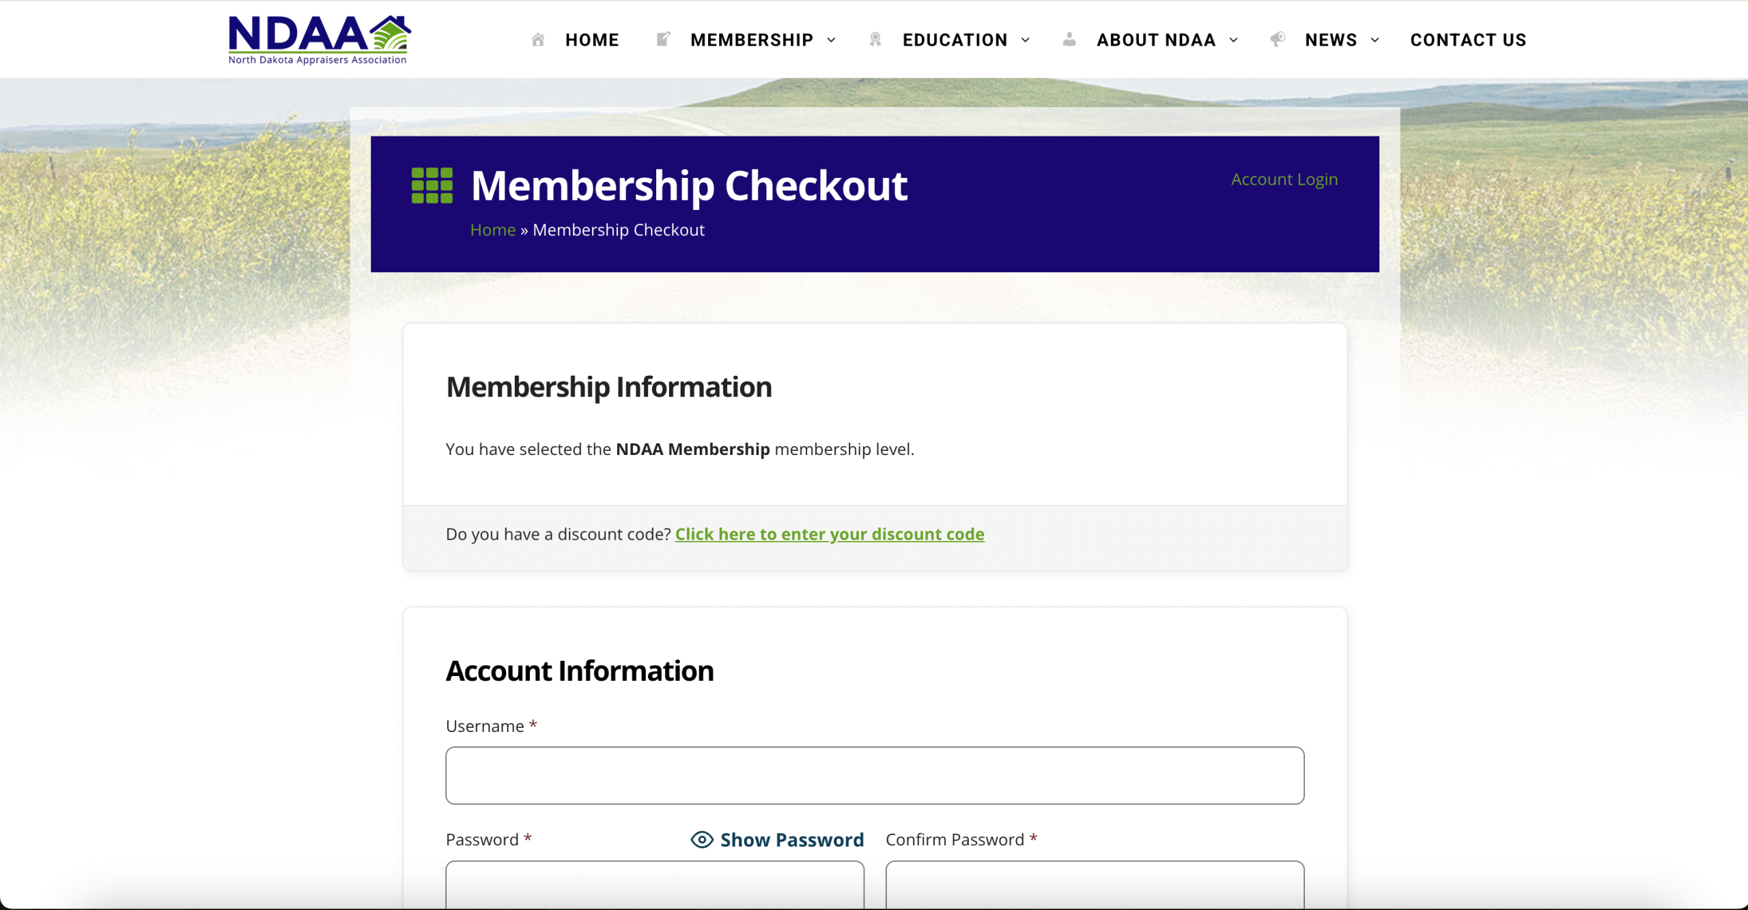Expand the ABOUT NDAA dropdown chevron
1748x910 pixels.
(x=1234, y=40)
